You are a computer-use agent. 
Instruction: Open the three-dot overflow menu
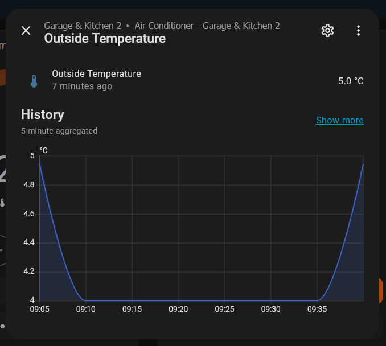[x=358, y=31]
